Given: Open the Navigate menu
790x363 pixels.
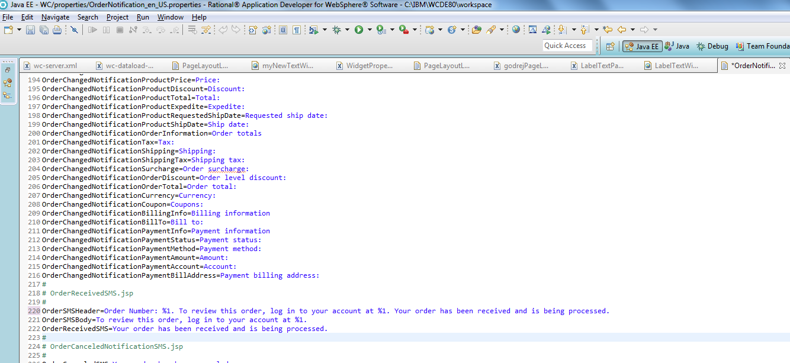Looking at the screenshot, I should pos(55,17).
